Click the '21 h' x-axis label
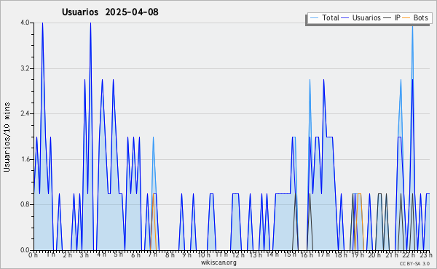Image resolution: width=437 pixels, height=269 pixels. coord(393,255)
